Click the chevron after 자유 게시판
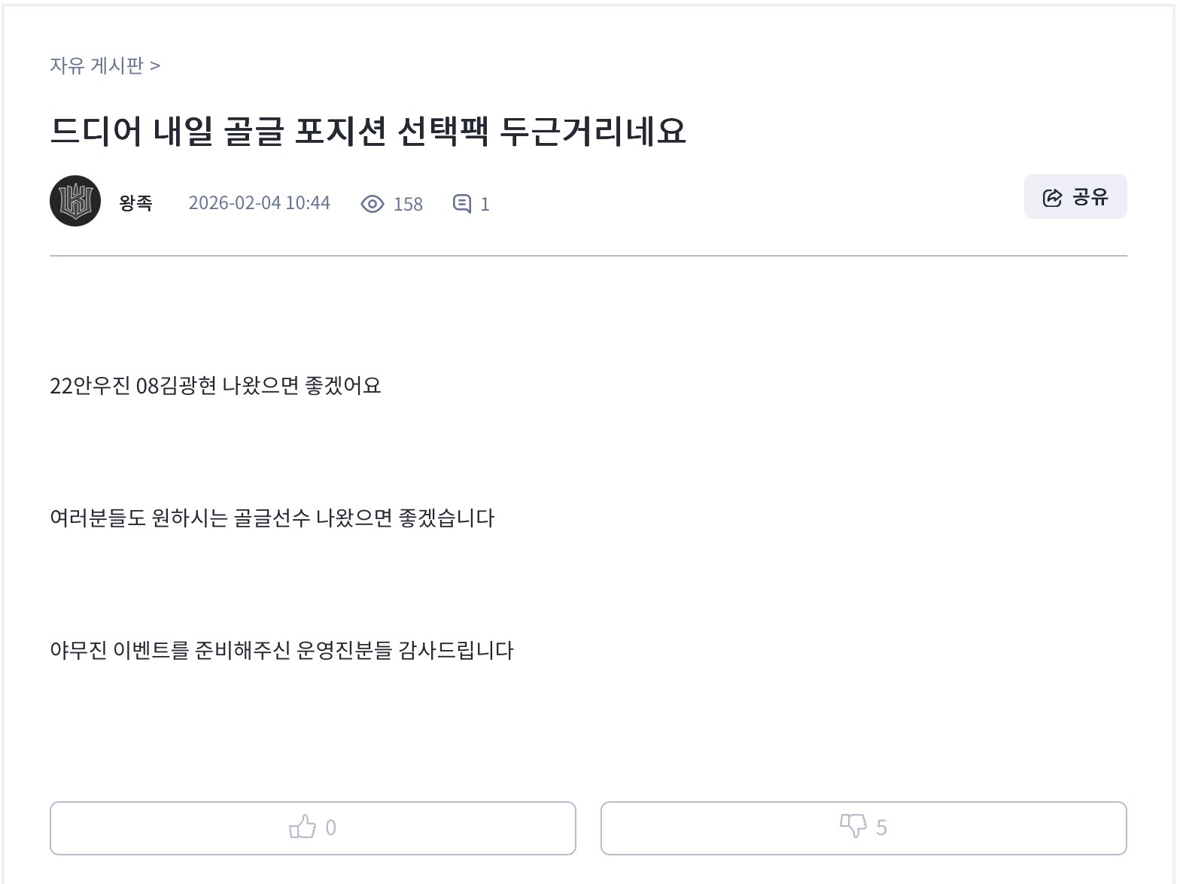 155,66
